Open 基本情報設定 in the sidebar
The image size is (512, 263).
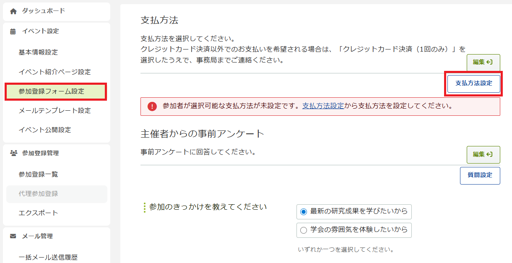click(x=38, y=52)
